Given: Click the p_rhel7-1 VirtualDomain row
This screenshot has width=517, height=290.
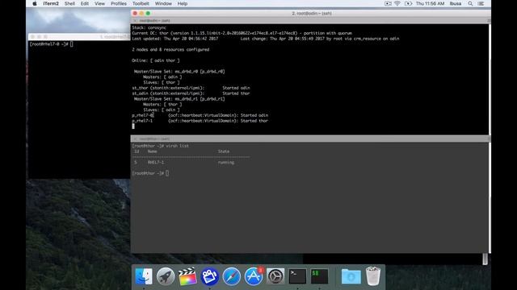Looking at the screenshot, I should coord(200,121).
